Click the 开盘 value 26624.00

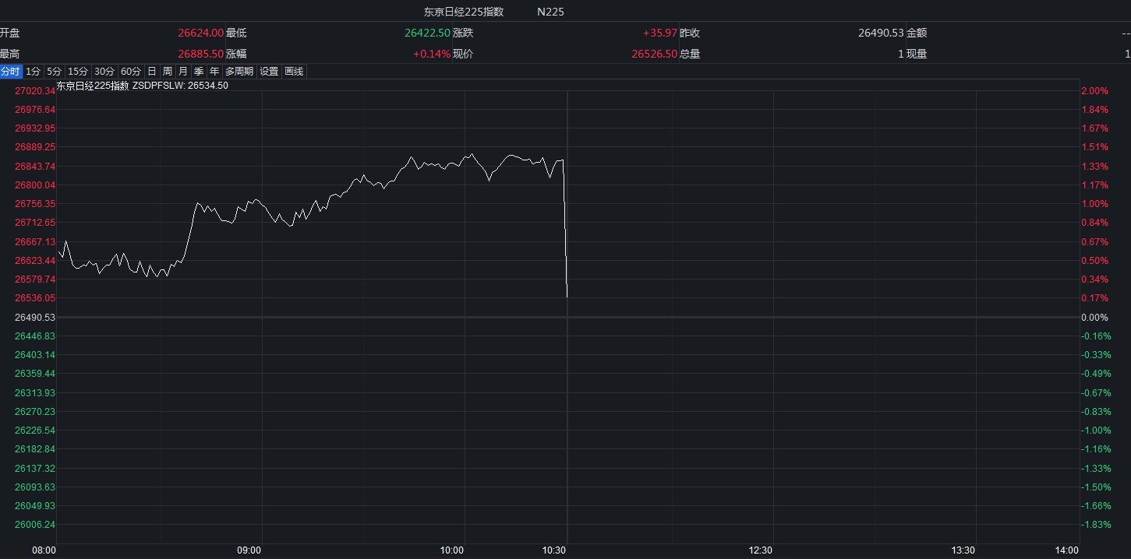(x=200, y=33)
